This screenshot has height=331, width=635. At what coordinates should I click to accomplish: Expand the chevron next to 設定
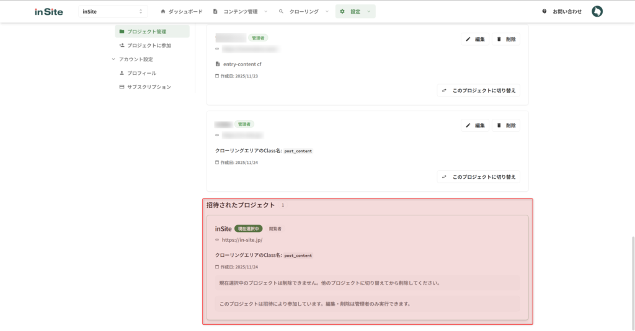pos(368,11)
